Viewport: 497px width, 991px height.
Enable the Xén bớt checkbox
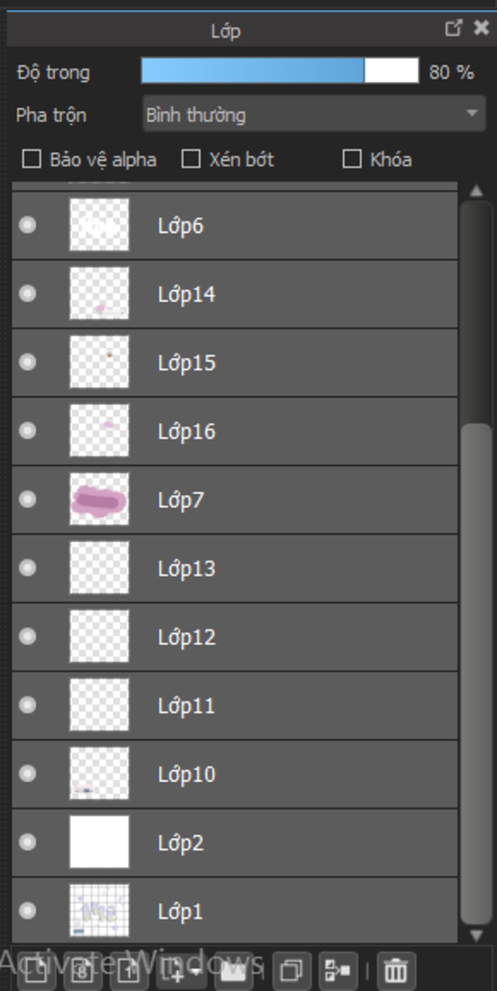(191, 159)
